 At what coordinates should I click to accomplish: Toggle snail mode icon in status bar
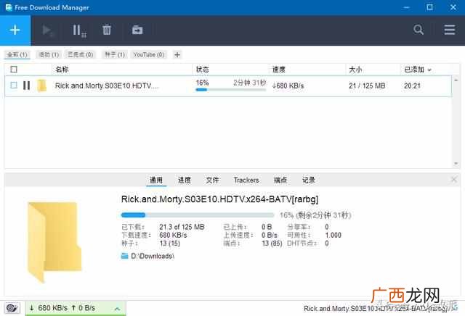tap(12, 308)
